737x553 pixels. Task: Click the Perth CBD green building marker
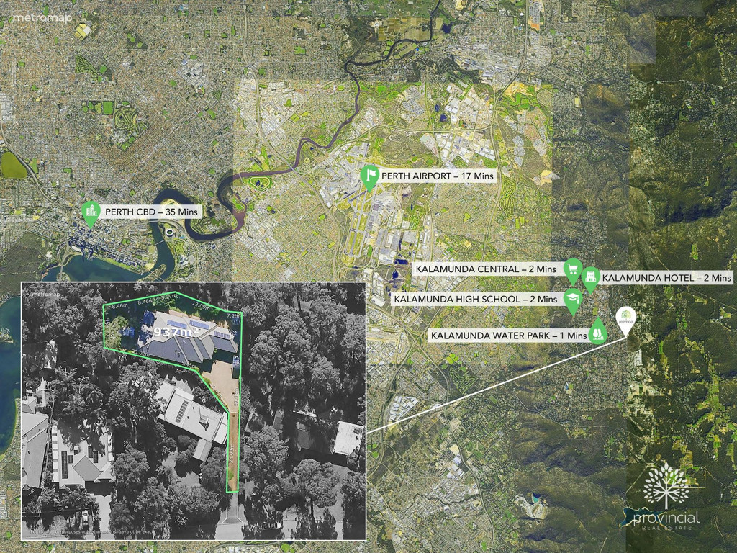click(x=91, y=212)
